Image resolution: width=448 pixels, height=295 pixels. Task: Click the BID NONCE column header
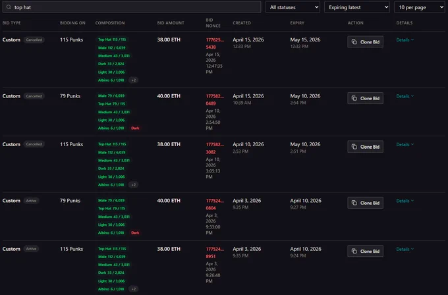213,23
